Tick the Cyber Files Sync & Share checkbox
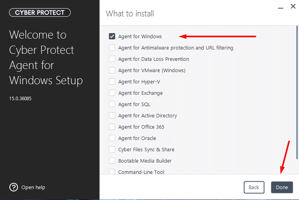Viewport: 299px width, 200px height. click(x=112, y=149)
